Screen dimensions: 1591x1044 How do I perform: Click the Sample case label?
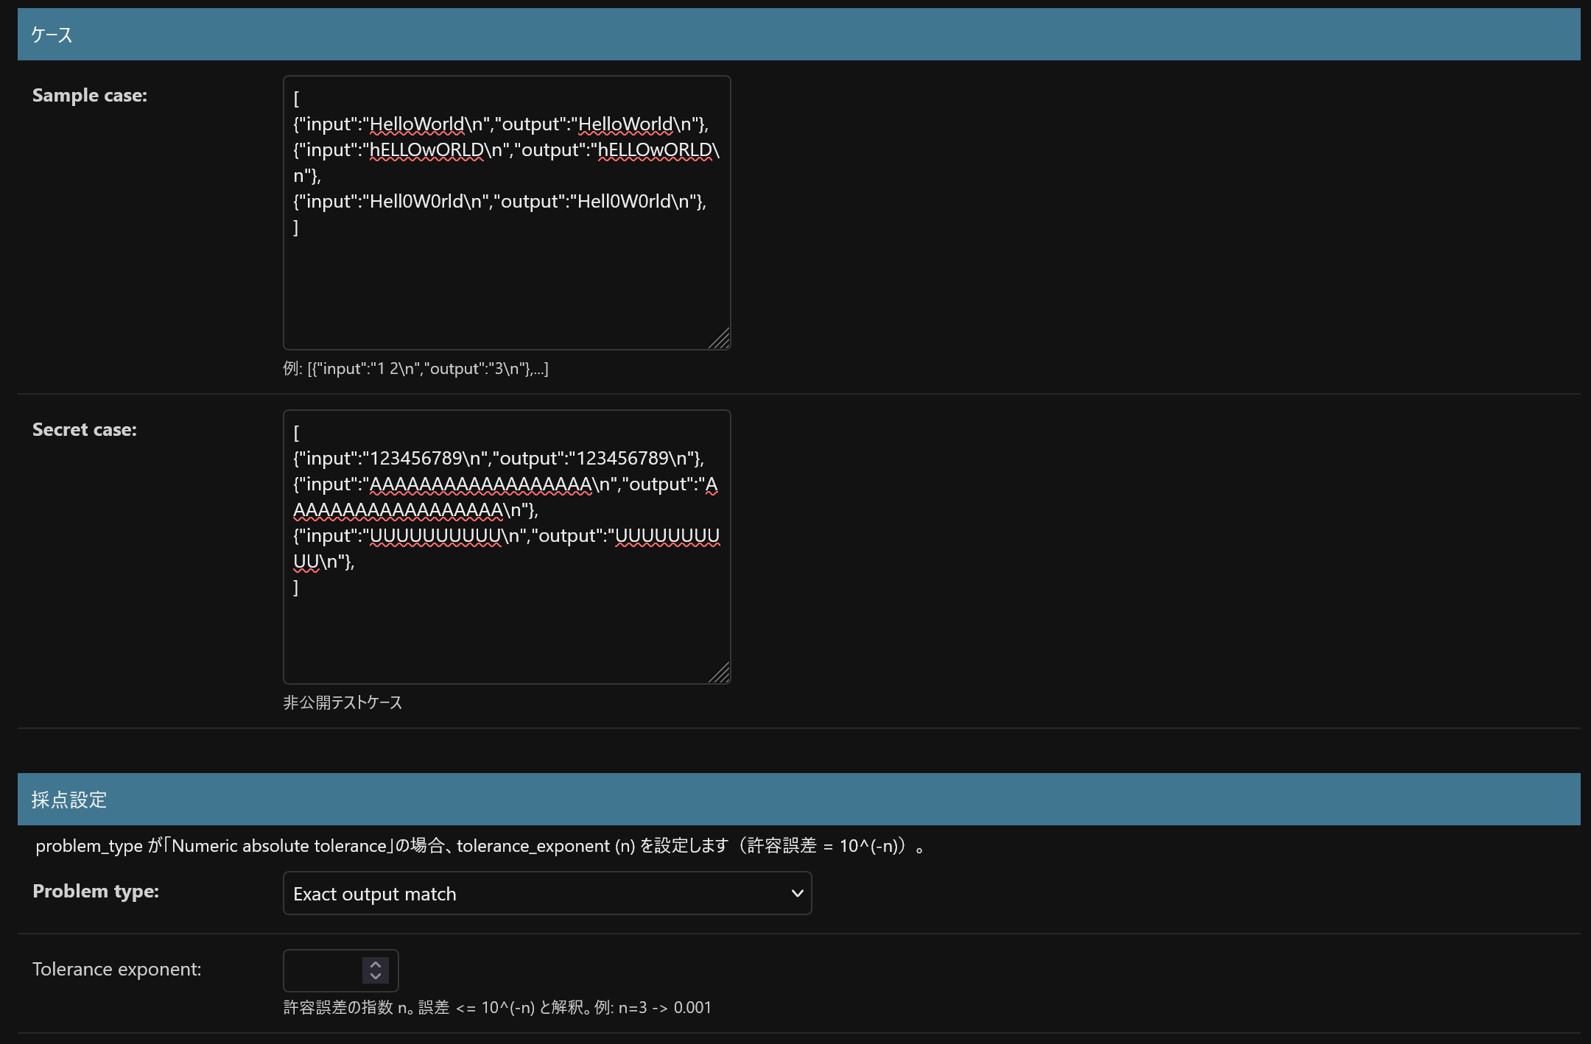click(90, 96)
